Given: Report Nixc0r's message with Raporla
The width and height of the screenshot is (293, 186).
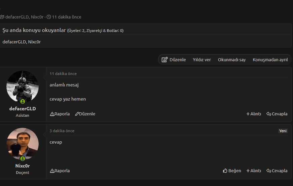Looking at the screenshot, I should point(60,171).
